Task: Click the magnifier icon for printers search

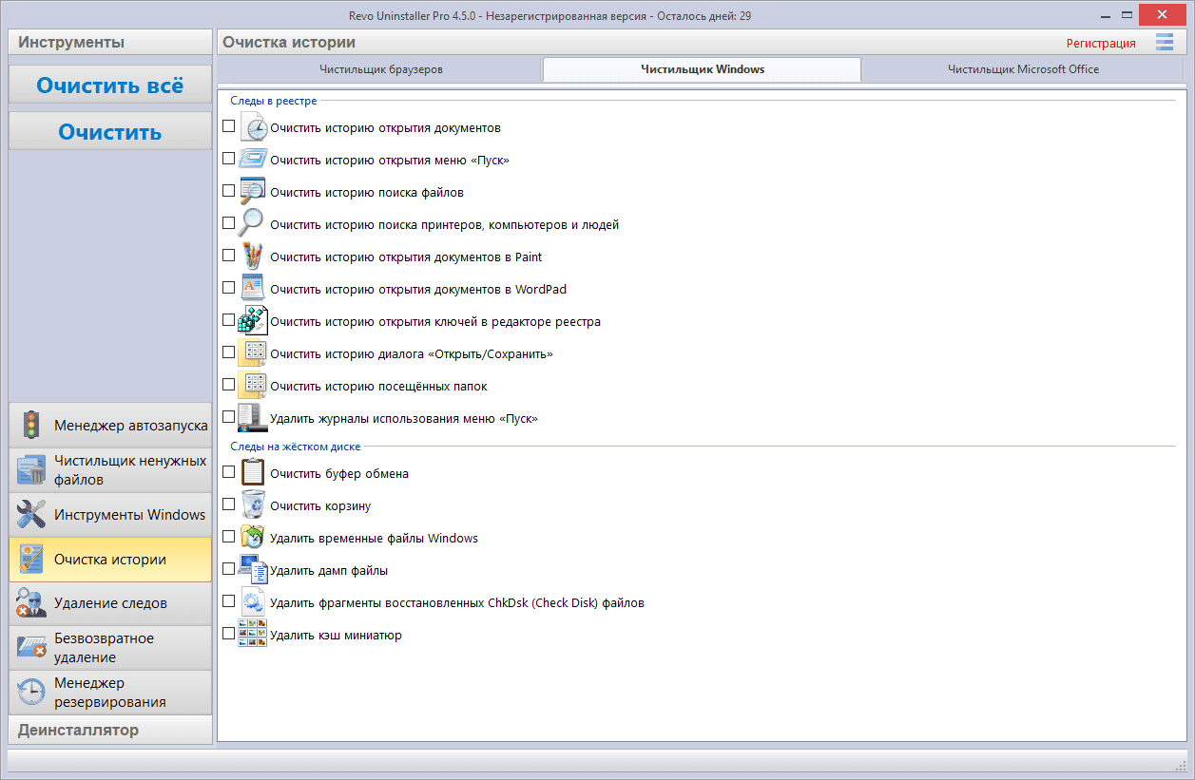Action: coord(253,223)
